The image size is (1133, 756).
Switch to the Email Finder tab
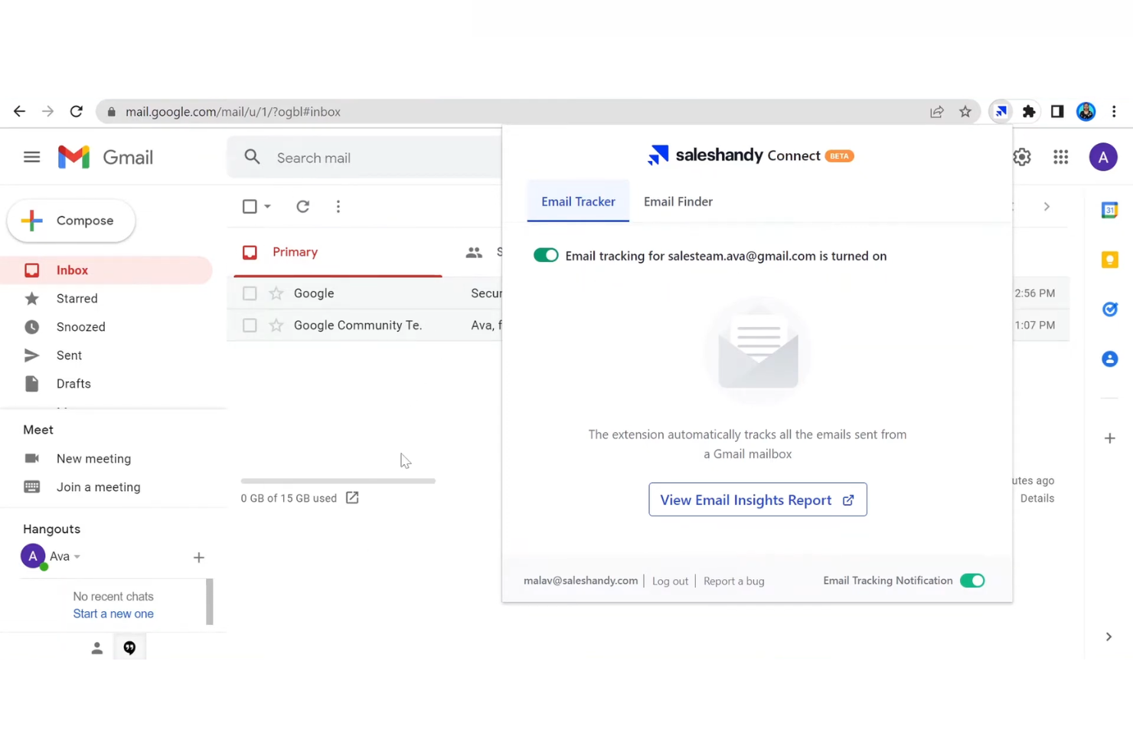pyautogui.click(x=678, y=201)
